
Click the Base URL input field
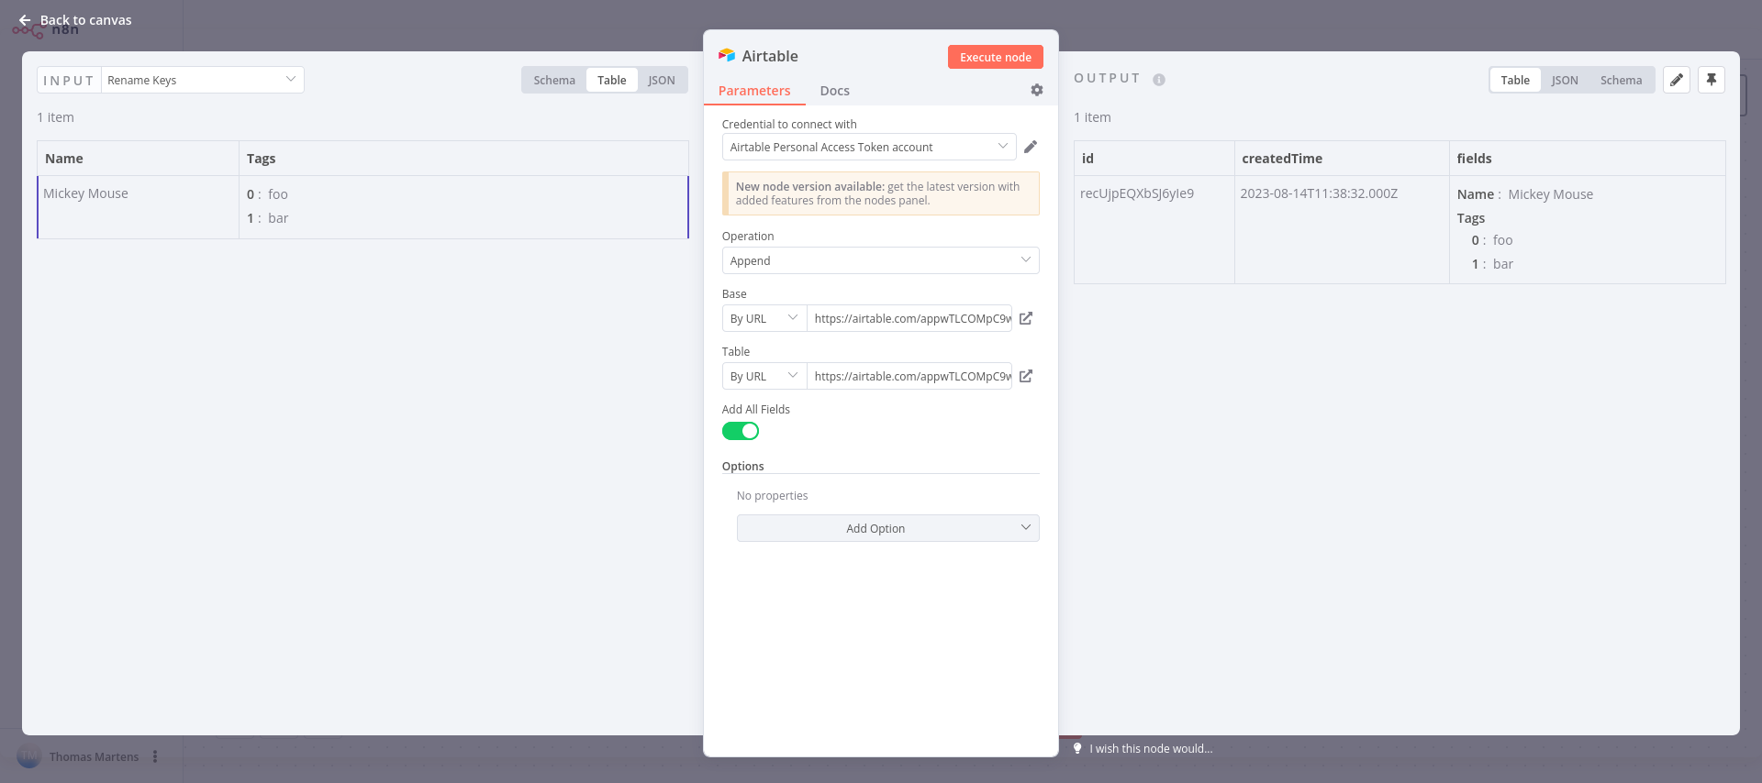click(909, 318)
